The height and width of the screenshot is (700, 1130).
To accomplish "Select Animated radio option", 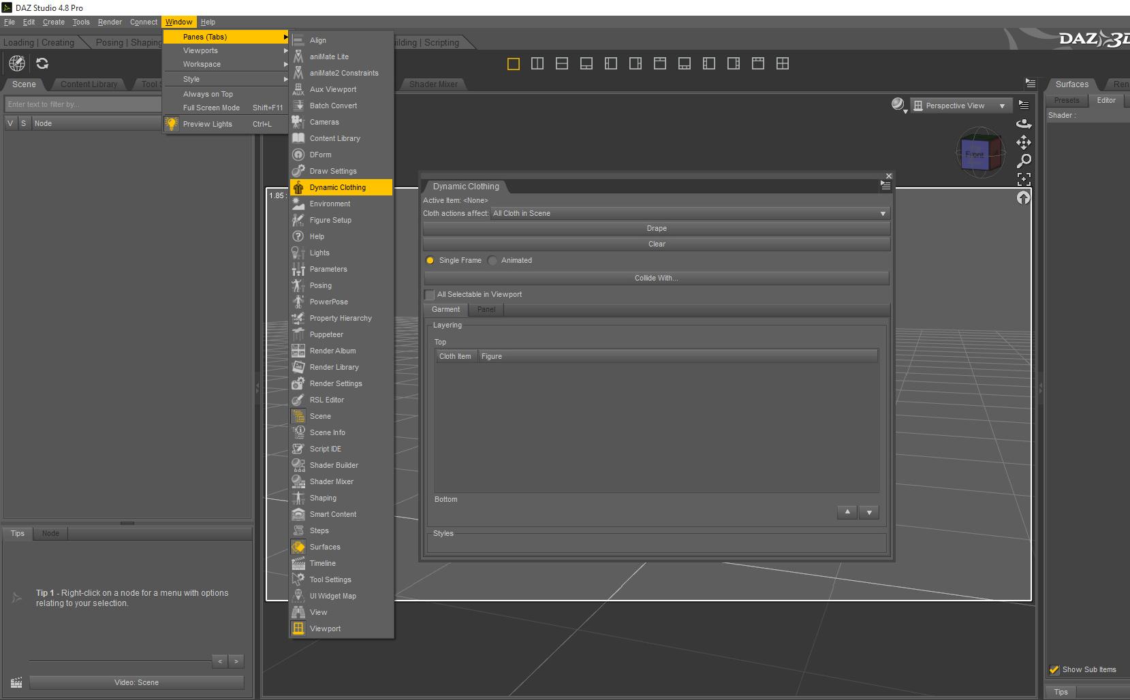I will [492, 260].
